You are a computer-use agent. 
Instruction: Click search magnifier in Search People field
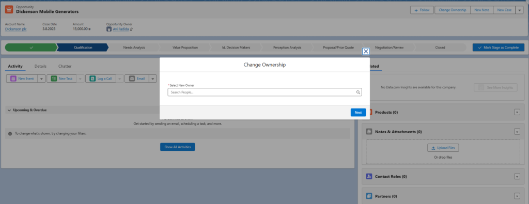pyautogui.click(x=358, y=92)
